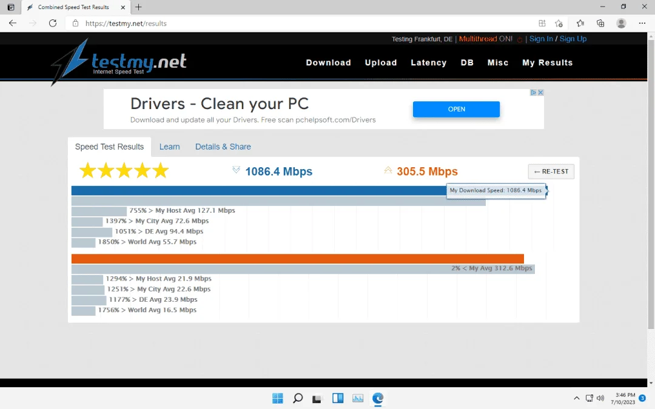Click the blue download speed bar
This screenshot has height=409, width=655.
(x=259, y=191)
